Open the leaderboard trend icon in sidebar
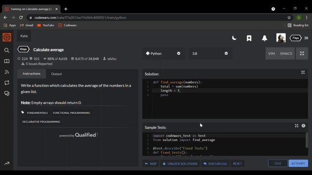 coord(7,163)
